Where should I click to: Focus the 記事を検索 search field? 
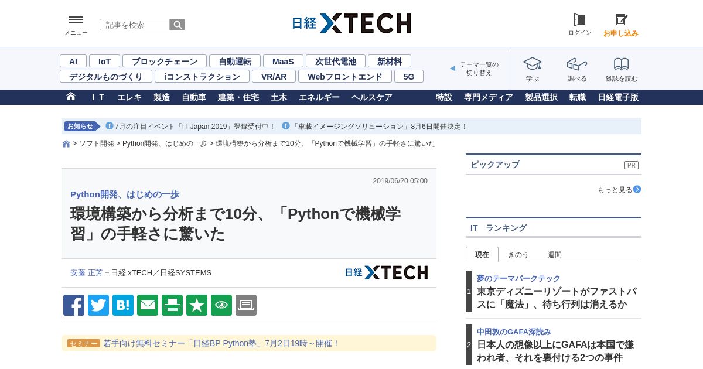(x=135, y=25)
